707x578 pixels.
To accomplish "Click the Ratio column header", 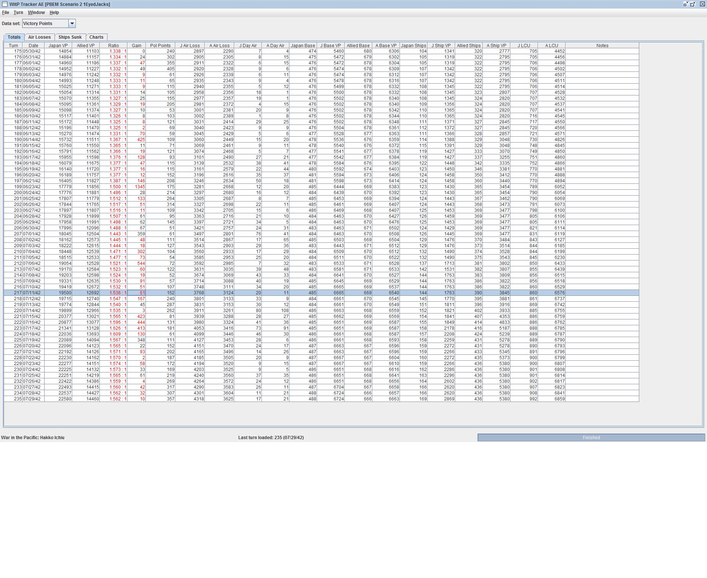I will 113,46.
